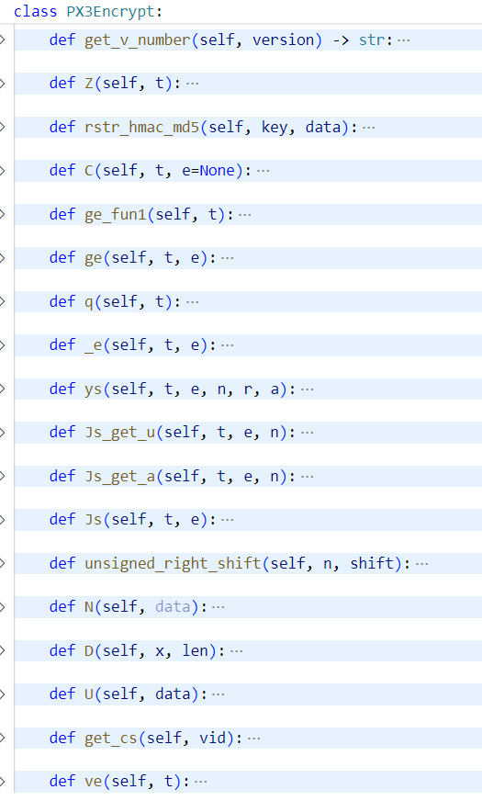Click the ellipsis after get_cs(self, vid):
Image resolution: width=482 pixels, height=801 pixels.
[x=253, y=739]
